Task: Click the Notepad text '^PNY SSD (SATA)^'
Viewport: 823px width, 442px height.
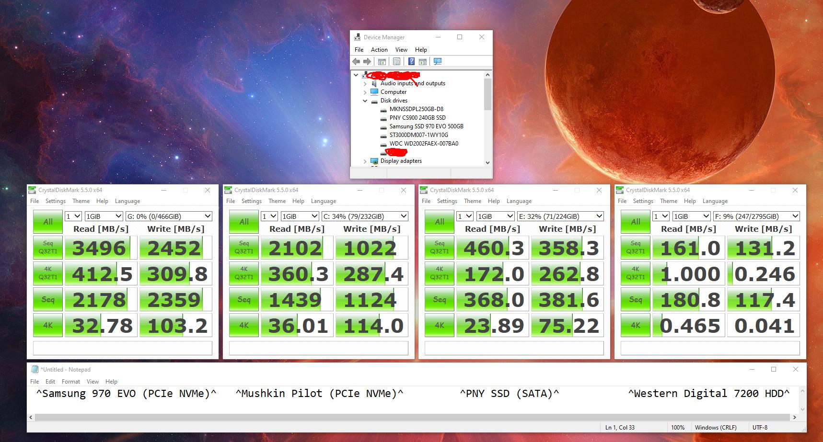Action: point(510,394)
